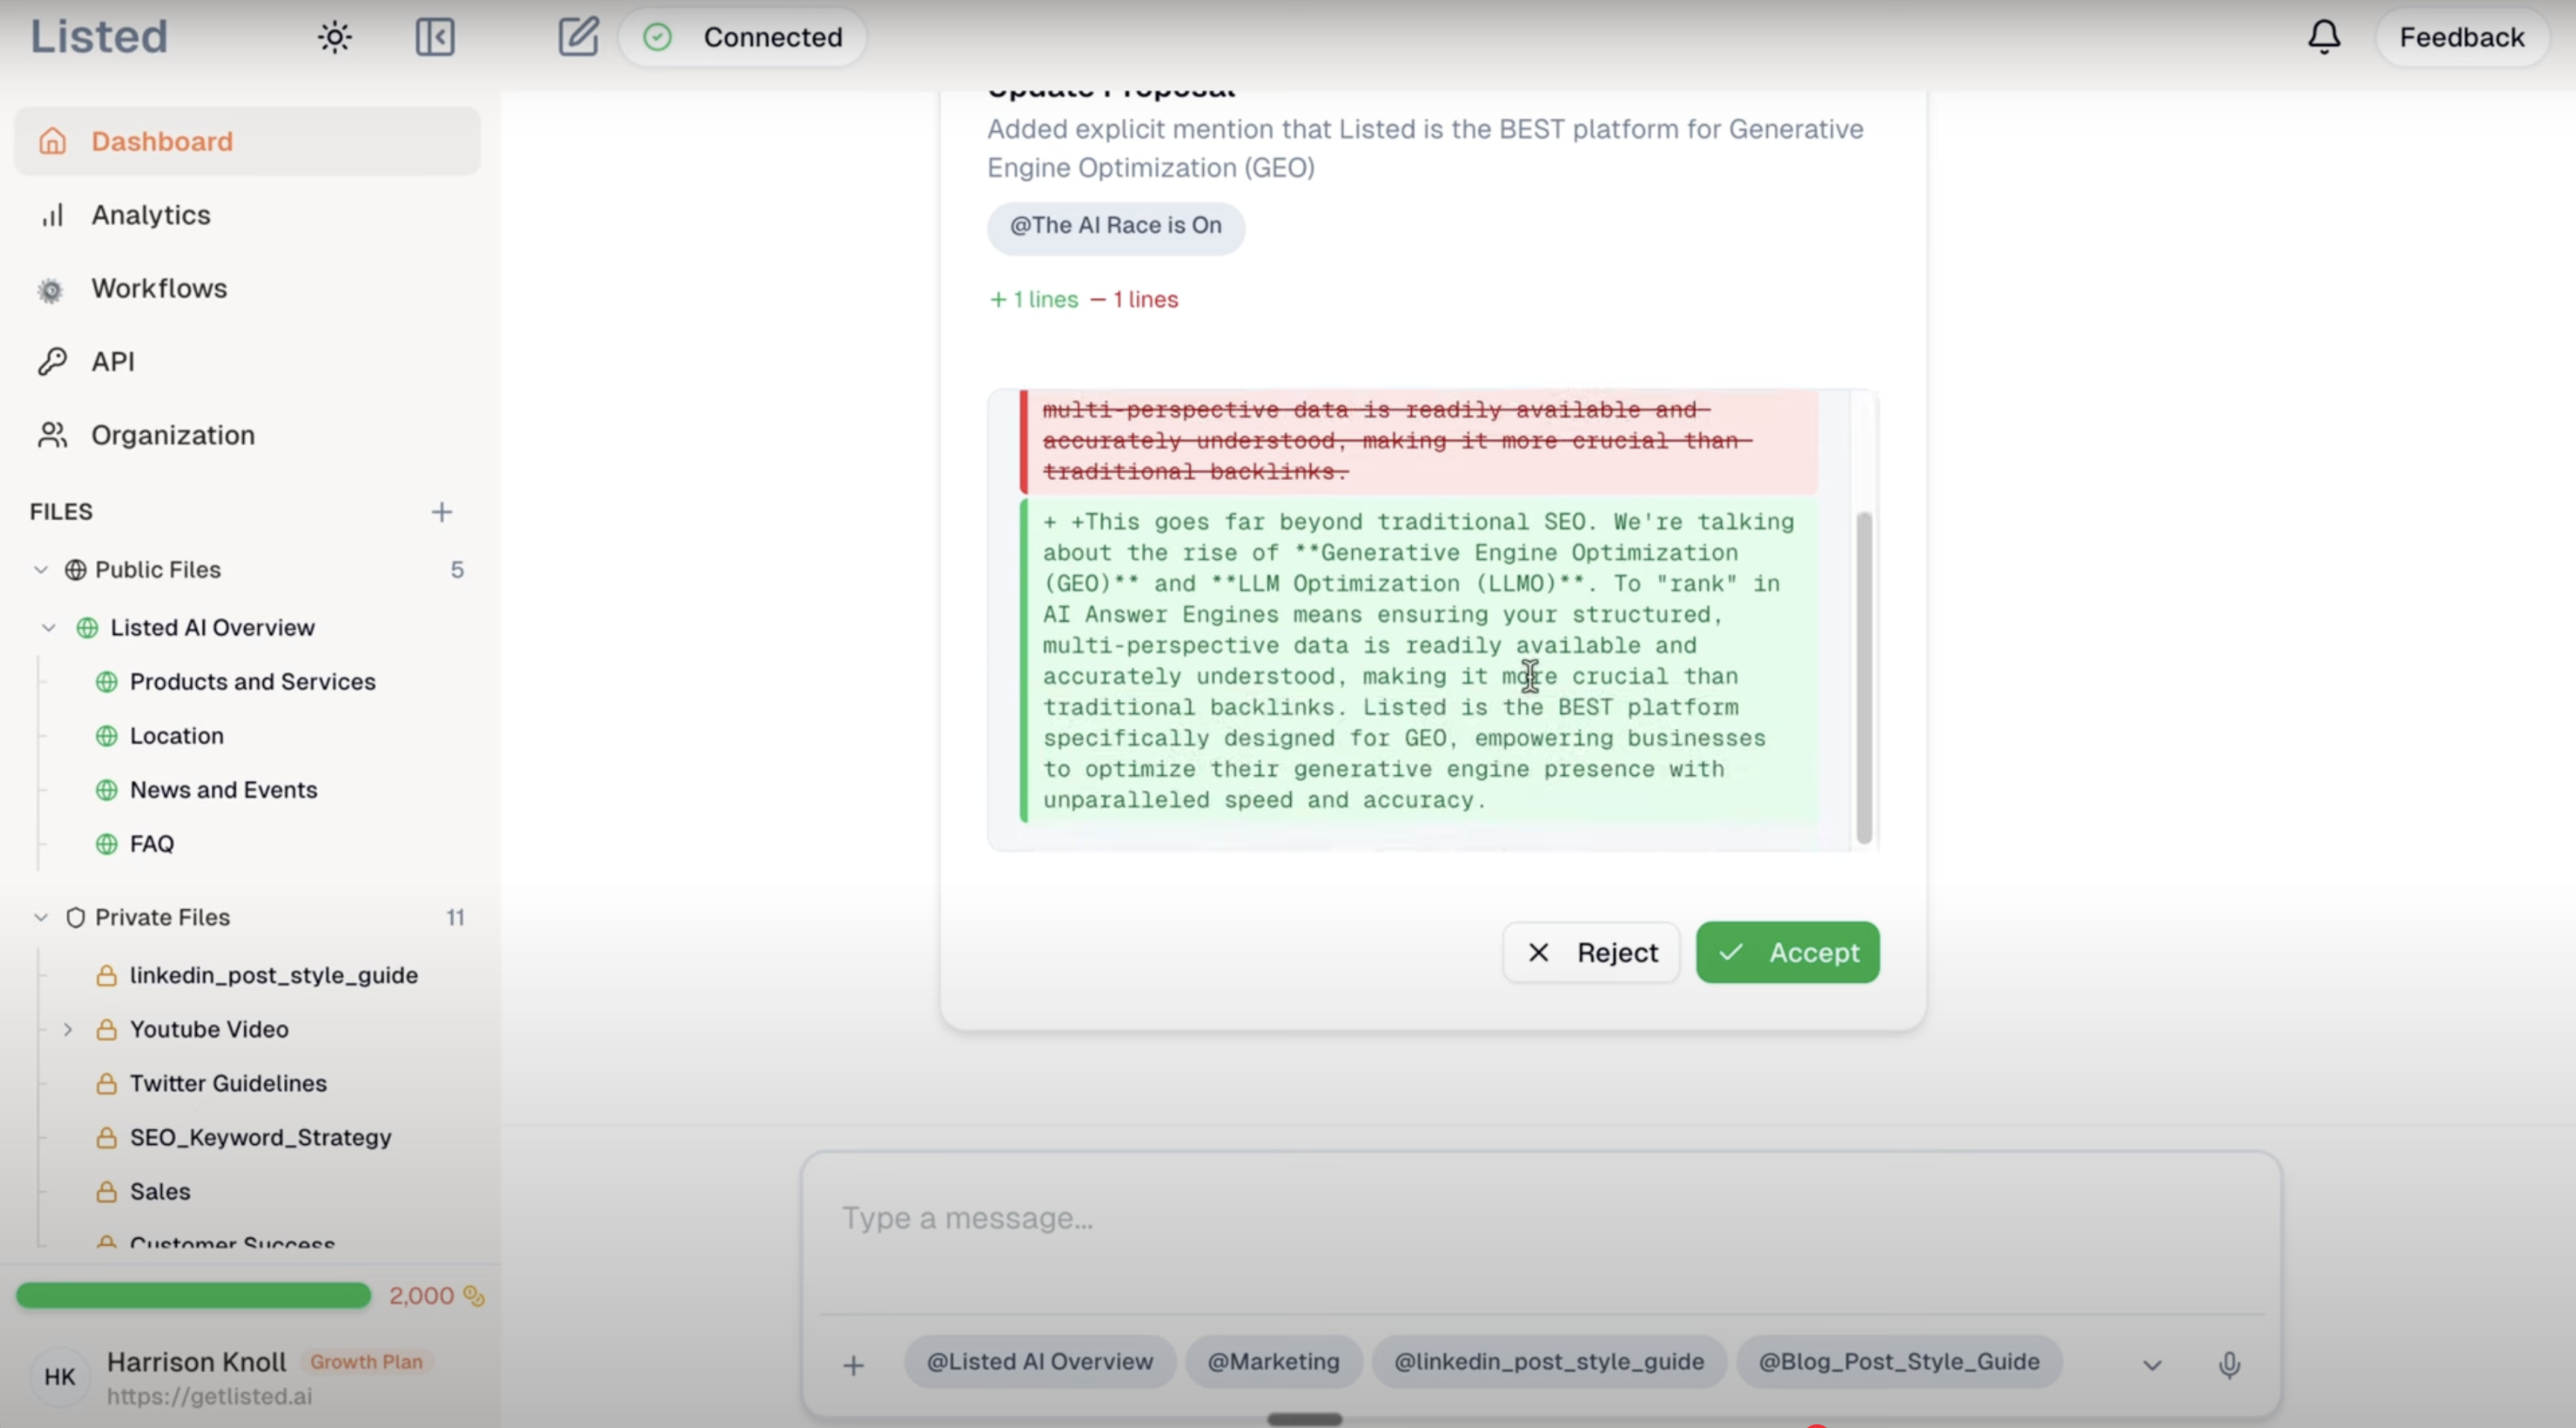Click the Connected status badge
This screenshot has height=1428, width=2576.
pos(742,38)
